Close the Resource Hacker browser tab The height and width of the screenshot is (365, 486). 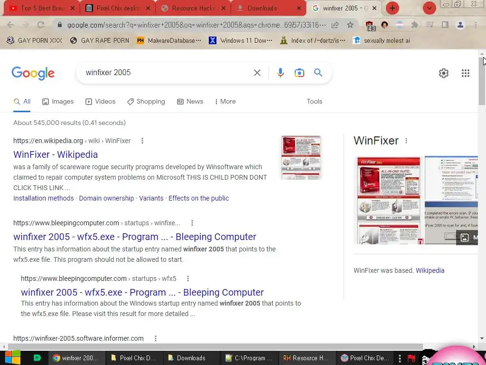tap(224, 9)
